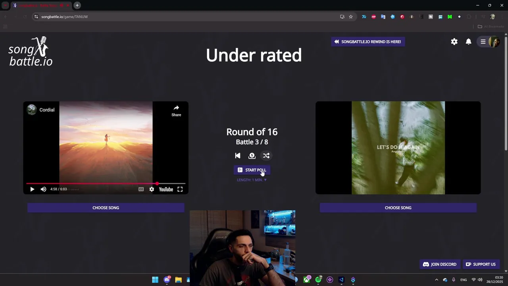
Task: Open File Explorer from taskbar
Action: point(178,280)
